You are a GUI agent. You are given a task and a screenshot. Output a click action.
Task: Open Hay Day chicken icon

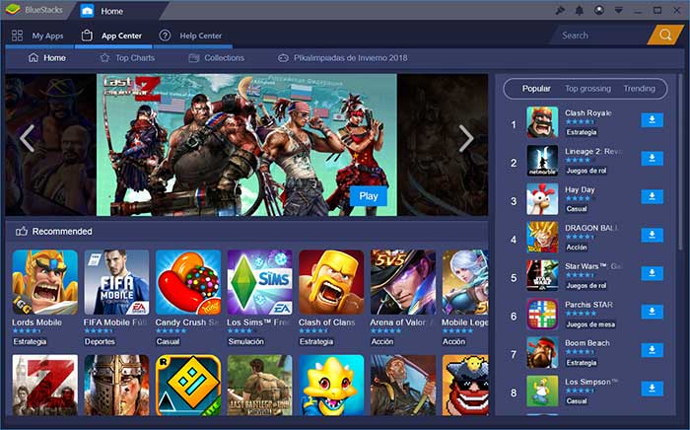point(542,199)
